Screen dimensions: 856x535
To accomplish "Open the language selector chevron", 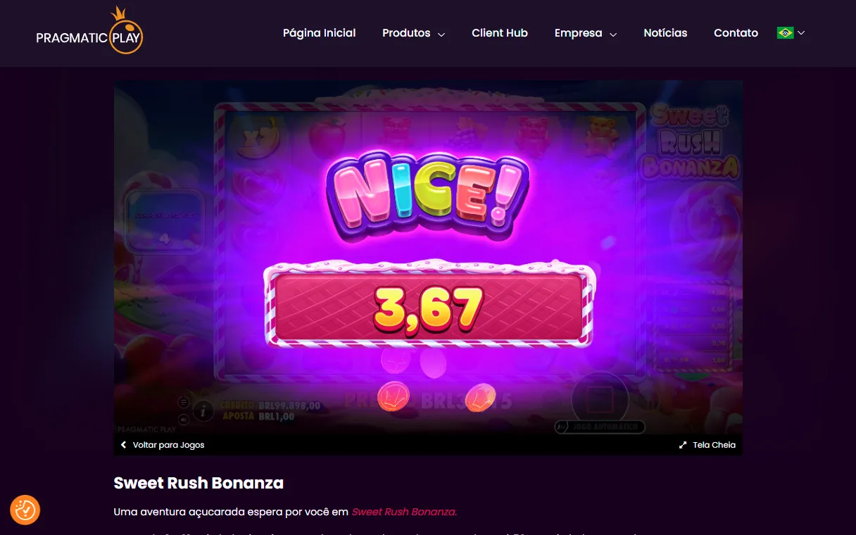I will pyautogui.click(x=801, y=33).
